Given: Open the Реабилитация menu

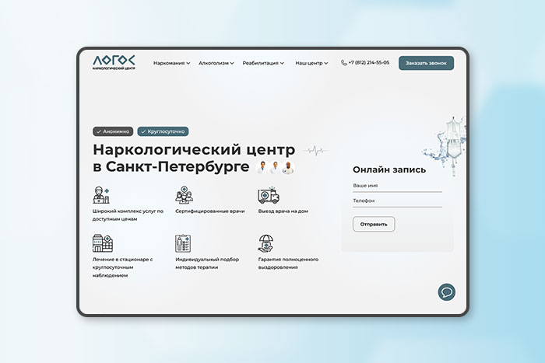Looking at the screenshot, I should point(263,63).
